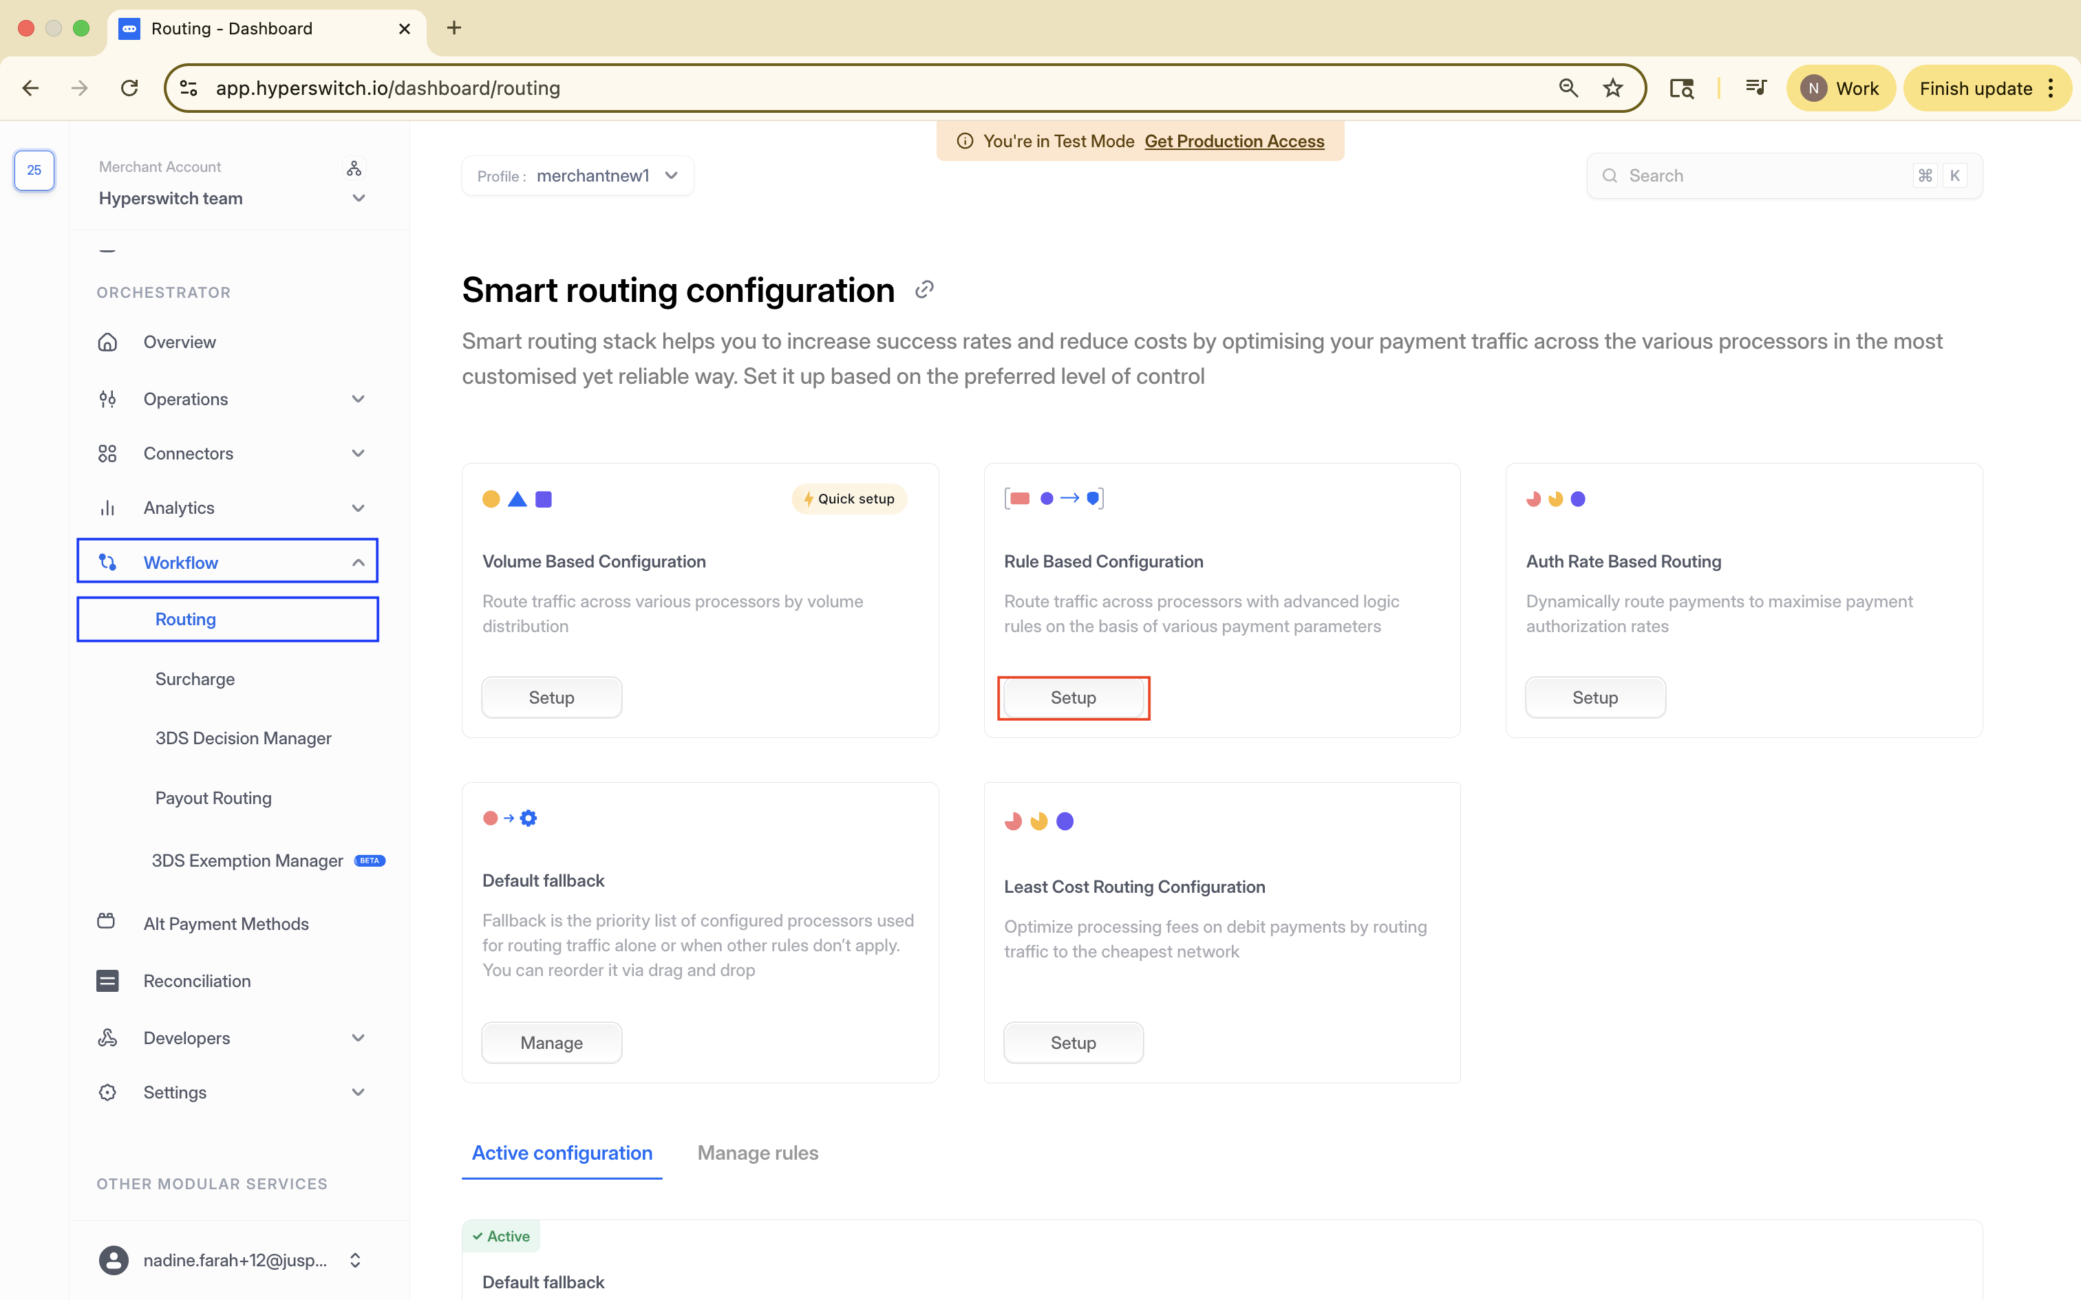Click Manage button under Default fallback

coord(551,1042)
